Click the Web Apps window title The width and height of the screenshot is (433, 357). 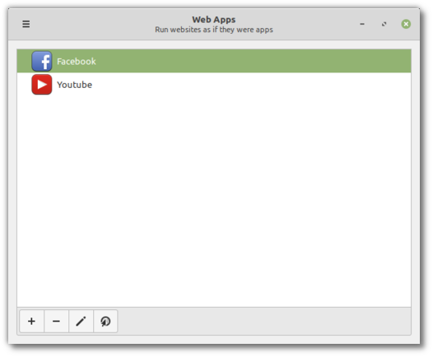pos(214,20)
